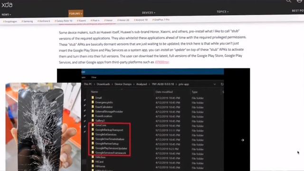Select the HiHome folder
The width and height of the screenshot is (304, 171).
pyautogui.click(x=100, y=166)
